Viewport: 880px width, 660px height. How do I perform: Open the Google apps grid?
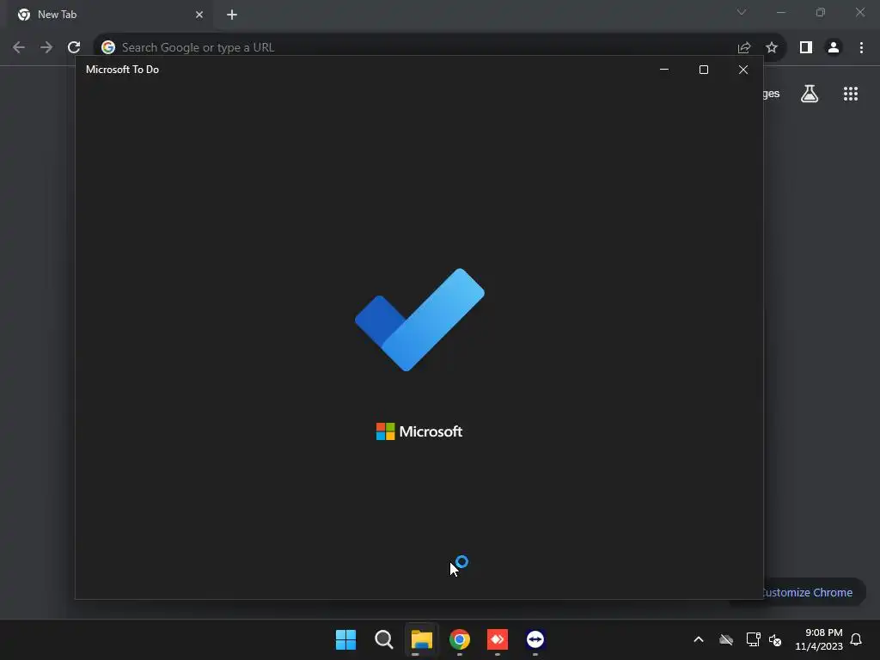(x=851, y=94)
